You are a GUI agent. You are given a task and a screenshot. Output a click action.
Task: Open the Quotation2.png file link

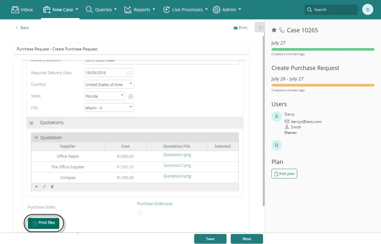point(177,165)
